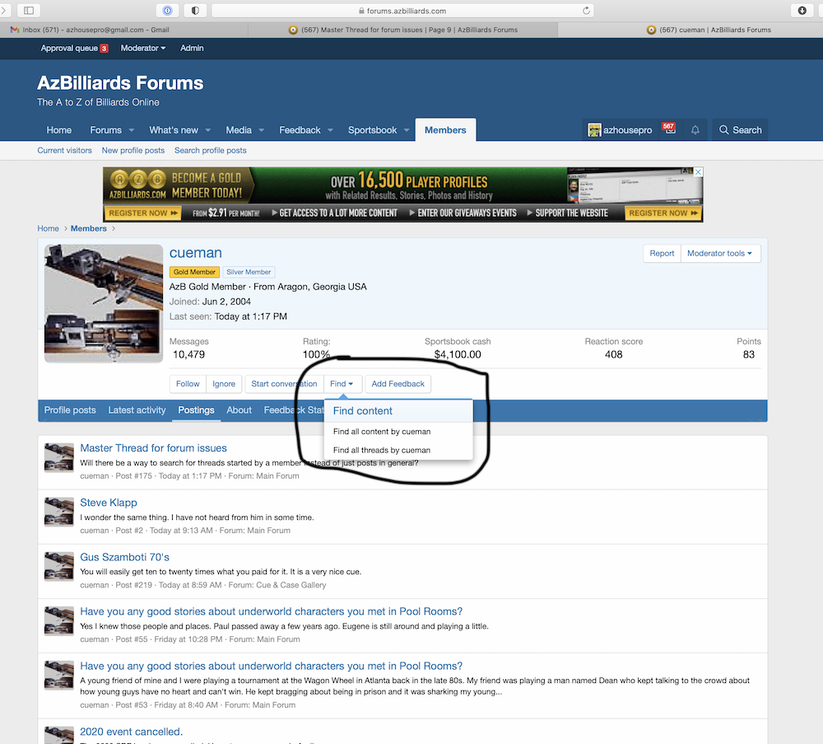Click the Ignore button

[224, 384]
